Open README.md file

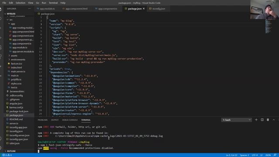[x=16, y=119]
